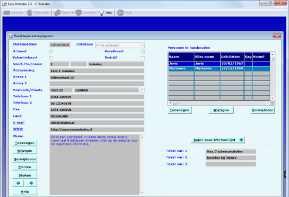Go to the previous address with left arrow
The height and width of the screenshot is (197, 289).
[x=18, y=183]
